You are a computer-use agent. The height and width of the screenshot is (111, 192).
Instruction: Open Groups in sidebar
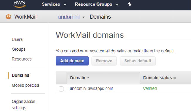click(x=19, y=49)
